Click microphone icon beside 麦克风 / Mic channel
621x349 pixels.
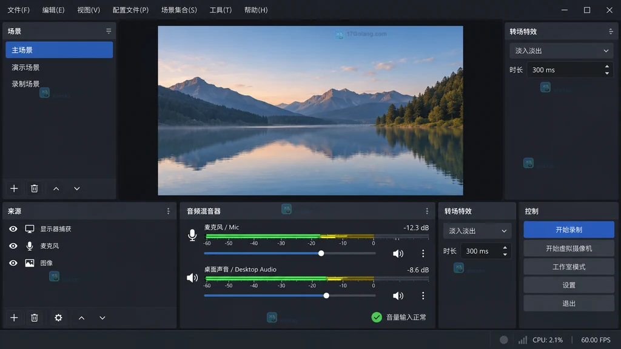192,235
